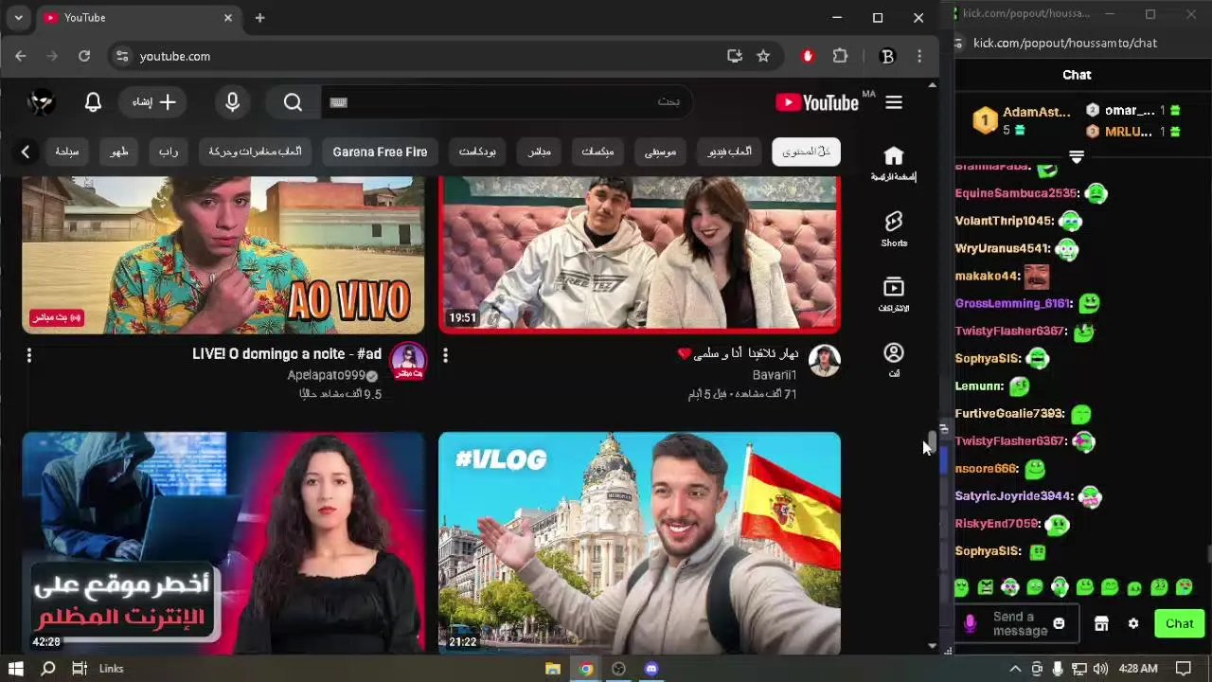Show more category chips with arrow

tap(26, 152)
